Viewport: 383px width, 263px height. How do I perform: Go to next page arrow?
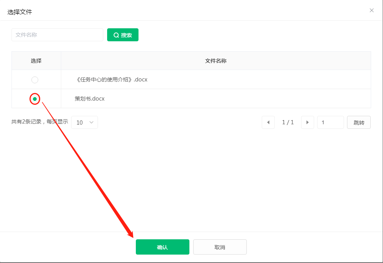click(x=308, y=122)
